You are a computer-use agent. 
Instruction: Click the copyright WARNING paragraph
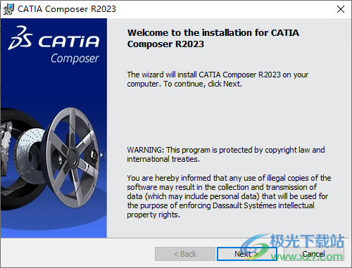[226, 154]
